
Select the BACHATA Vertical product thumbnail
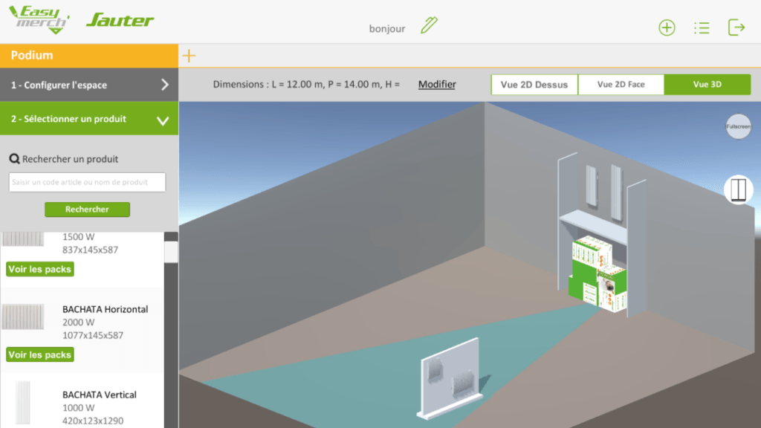coord(23,402)
